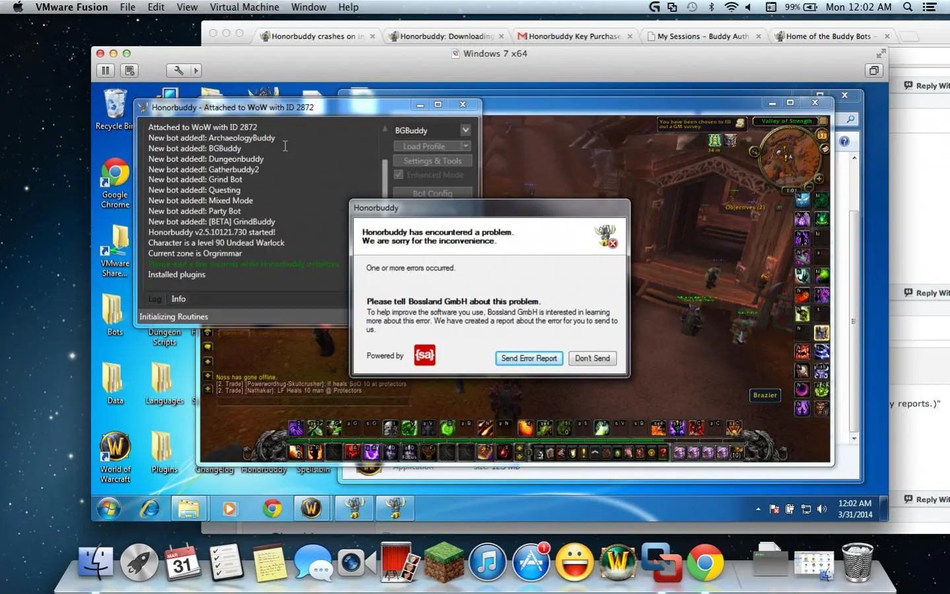Pause the VM with the suspend toolbar button
The height and width of the screenshot is (594, 950).
tap(106, 70)
